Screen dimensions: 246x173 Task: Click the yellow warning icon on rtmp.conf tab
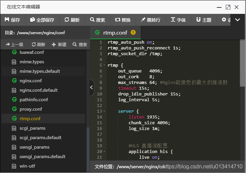click(133, 33)
